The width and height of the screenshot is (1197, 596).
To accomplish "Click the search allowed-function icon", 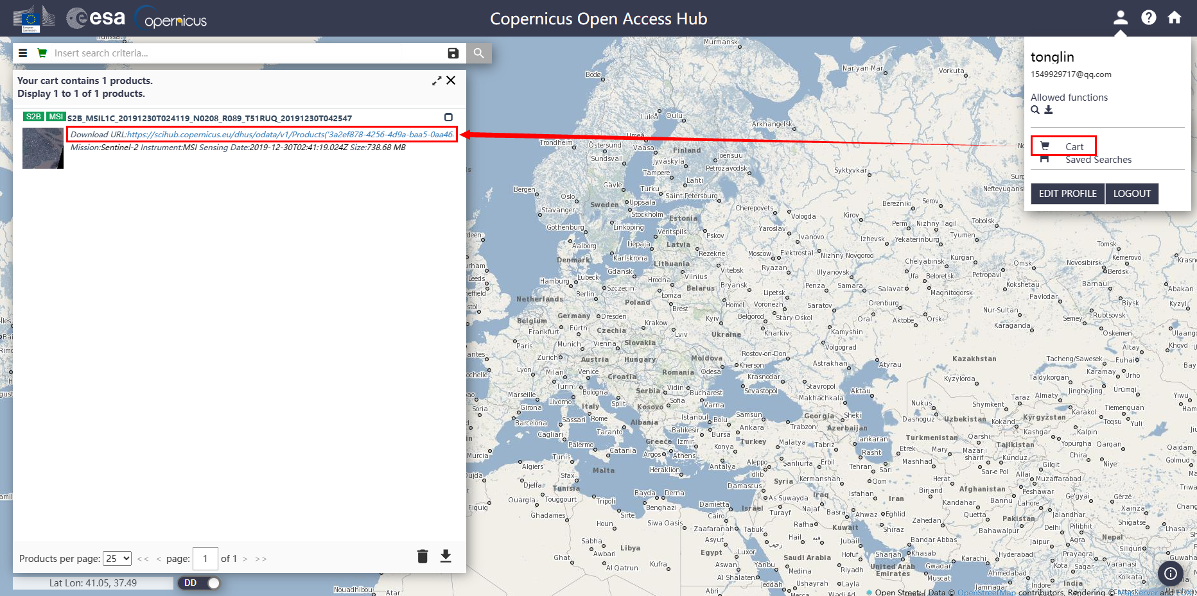I will (1035, 110).
